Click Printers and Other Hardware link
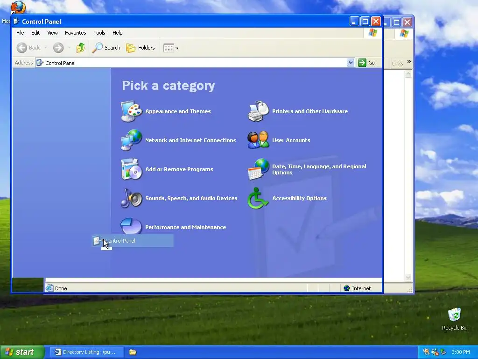This screenshot has width=478, height=359. 310,111
